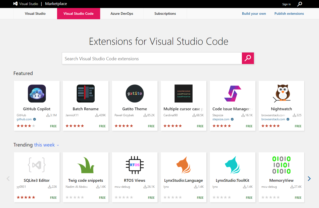Click the Multiple cursor case title

(183, 109)
